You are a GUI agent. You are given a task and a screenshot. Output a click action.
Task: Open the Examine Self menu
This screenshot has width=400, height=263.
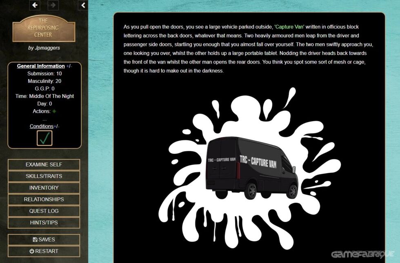click(44, 165)
